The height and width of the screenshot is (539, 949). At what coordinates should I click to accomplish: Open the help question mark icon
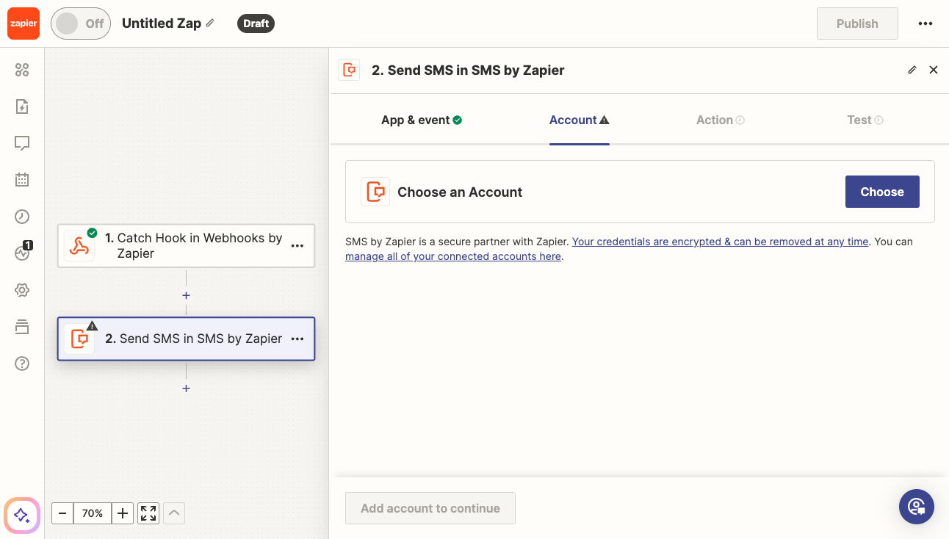(x=22, y=363)
